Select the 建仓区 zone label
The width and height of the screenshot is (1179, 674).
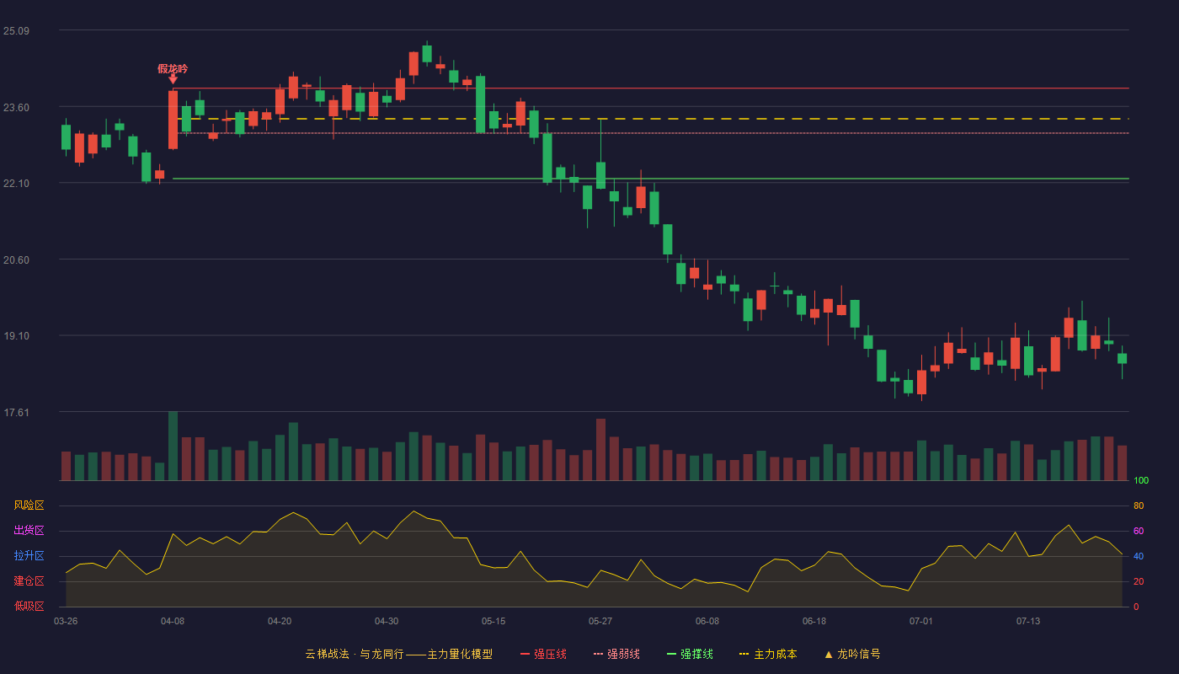tap(29, 581)
